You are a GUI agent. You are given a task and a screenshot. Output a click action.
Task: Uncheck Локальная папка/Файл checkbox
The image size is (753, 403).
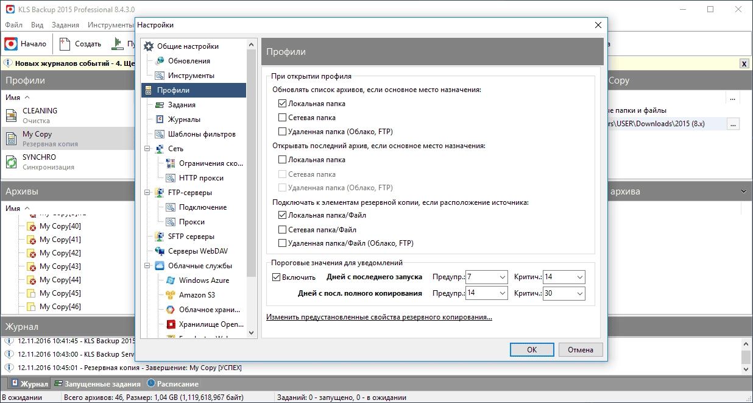(x=282, y=215)
